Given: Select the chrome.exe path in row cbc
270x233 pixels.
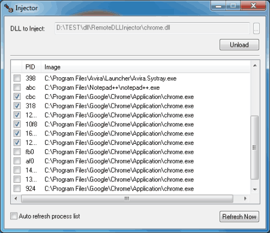Looking at the screenshot, I should pyautogui.click(x=119, y=97).
